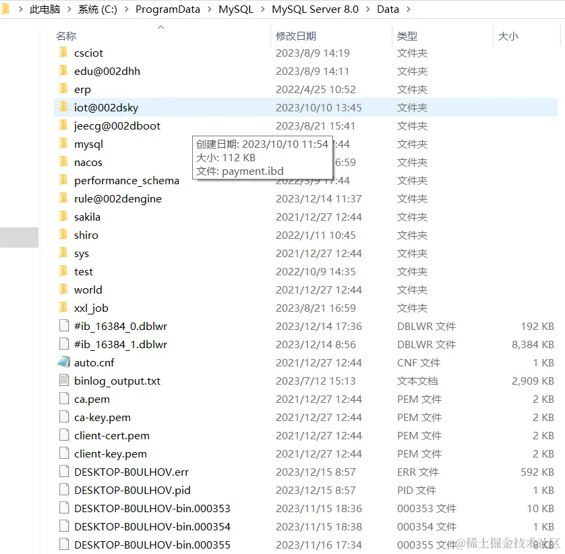565x554 pixels.
Task: Select the DESKTOP-B0ULHOV.pid file name
Action: pos(132,490)
